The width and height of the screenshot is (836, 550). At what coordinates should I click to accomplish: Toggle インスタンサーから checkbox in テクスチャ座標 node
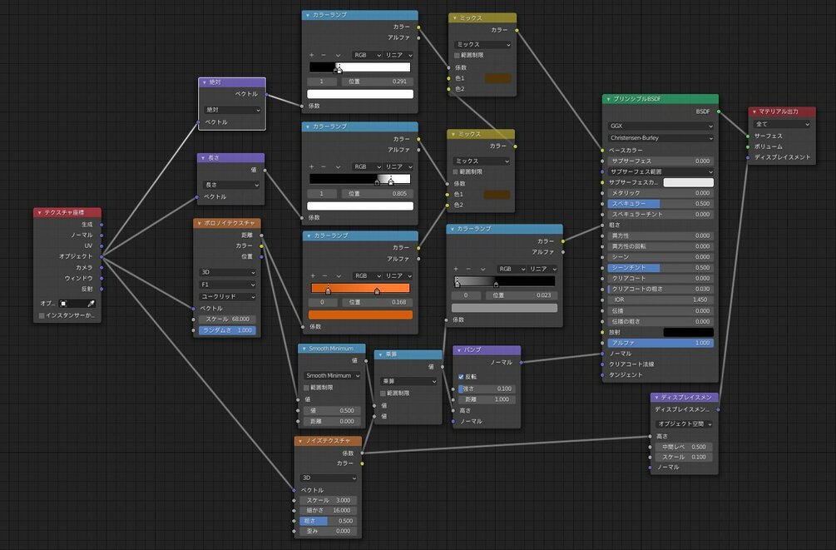[42, 315]
